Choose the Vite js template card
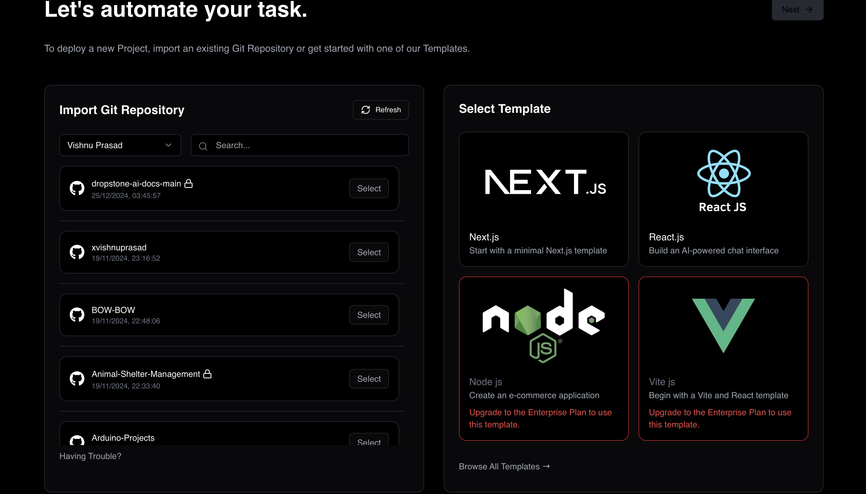The image size is (866, 494). point(723,359)
